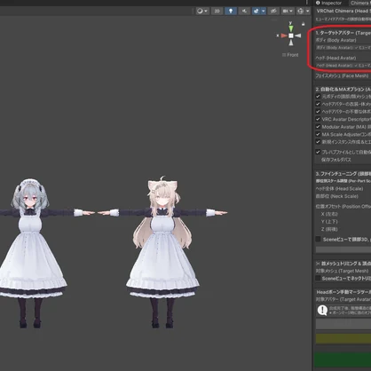Viewport: 371px width, 371px height.
Task: Open the scene camera settings dropdown
Action: (288, 11)
